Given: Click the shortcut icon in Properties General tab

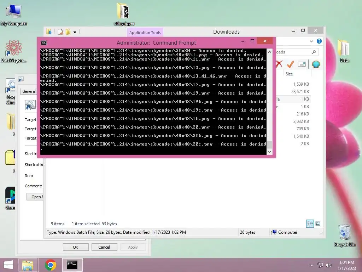Looking at the screenshot, I should pyautogui.click(x=30, y=105).
